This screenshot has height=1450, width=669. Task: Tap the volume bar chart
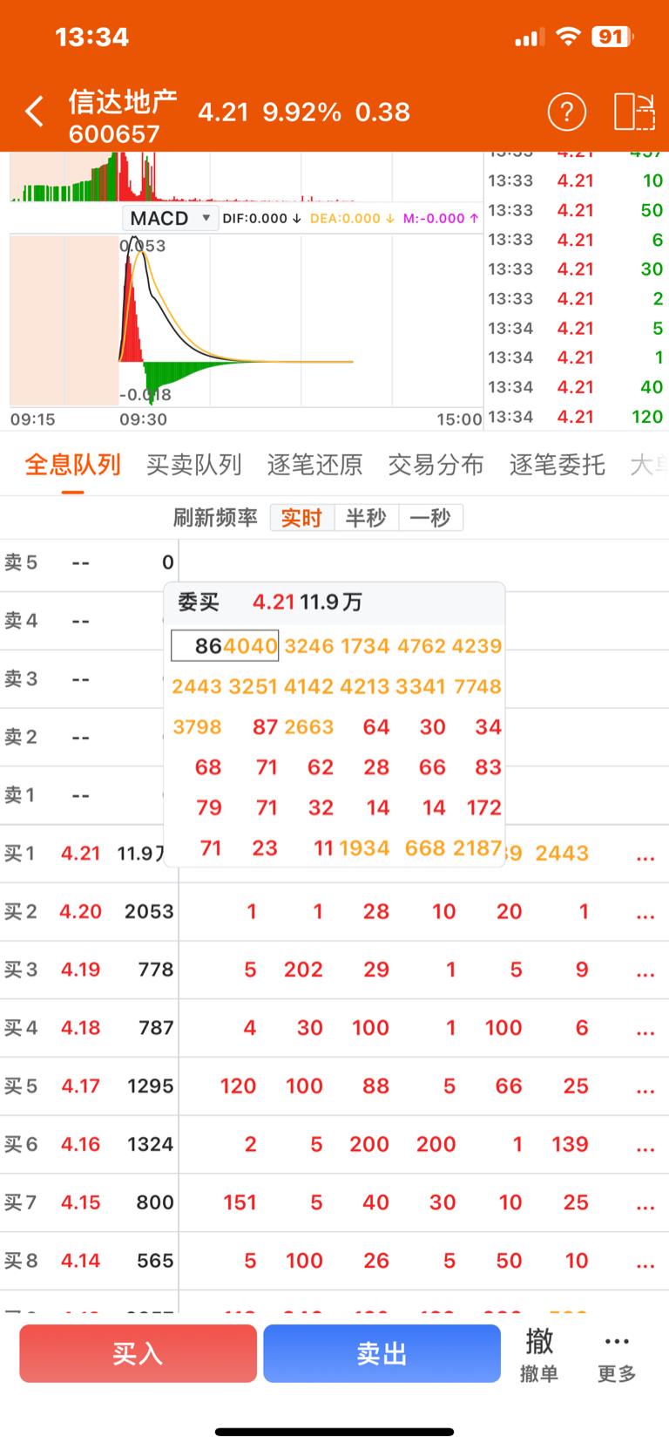pos(246,177)
